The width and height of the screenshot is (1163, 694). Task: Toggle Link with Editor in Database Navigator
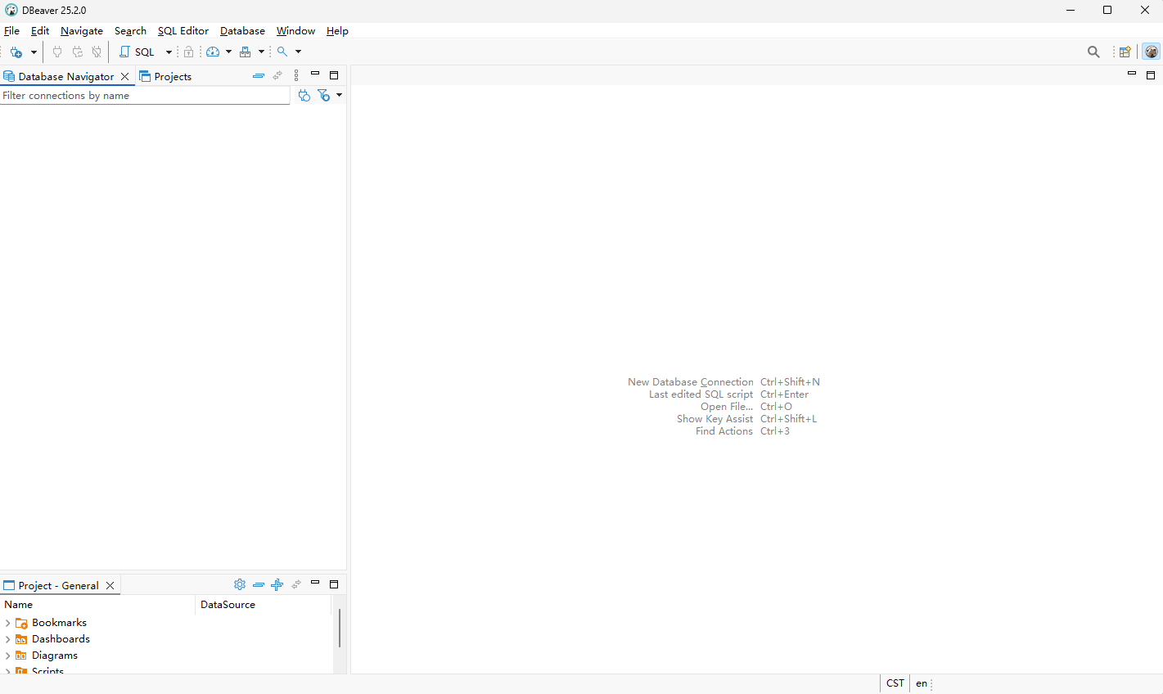(x=277, y=75)
